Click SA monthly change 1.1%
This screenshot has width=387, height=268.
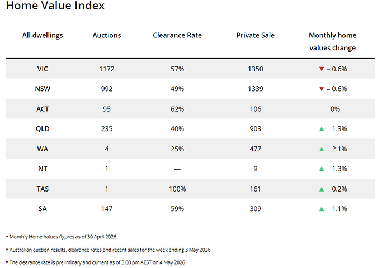[339, 209]
